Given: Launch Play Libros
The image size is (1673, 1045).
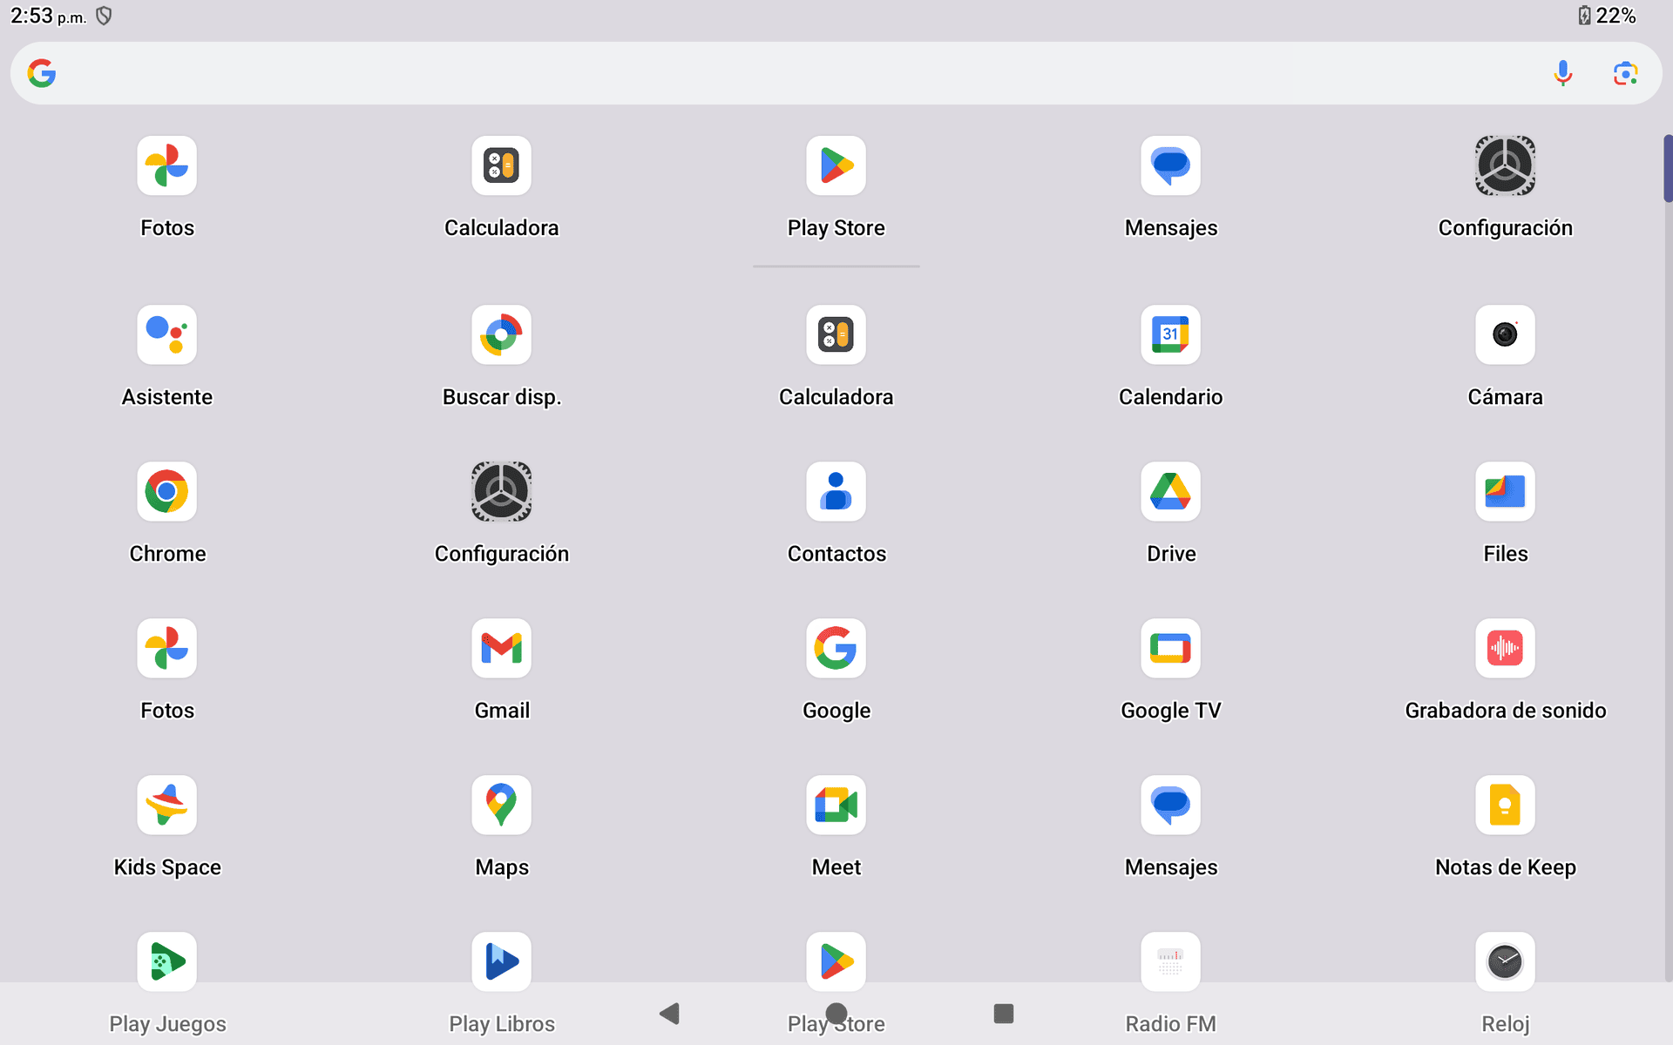Looking at the screenshot, I should [501, 962].
